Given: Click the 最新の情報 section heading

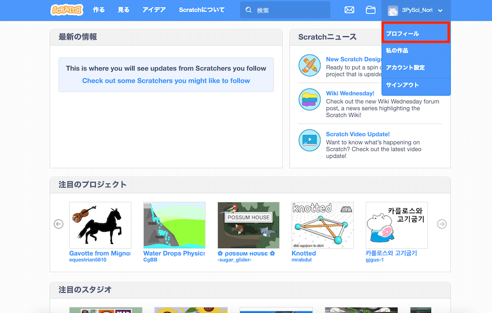Looking at the screenshot, I should (x=78, y=37).
